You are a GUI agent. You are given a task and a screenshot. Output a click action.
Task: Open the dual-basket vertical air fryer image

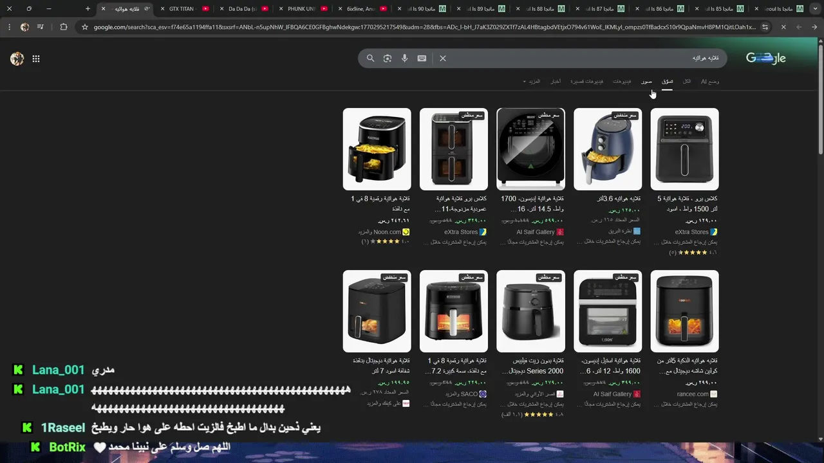point(454,149)
